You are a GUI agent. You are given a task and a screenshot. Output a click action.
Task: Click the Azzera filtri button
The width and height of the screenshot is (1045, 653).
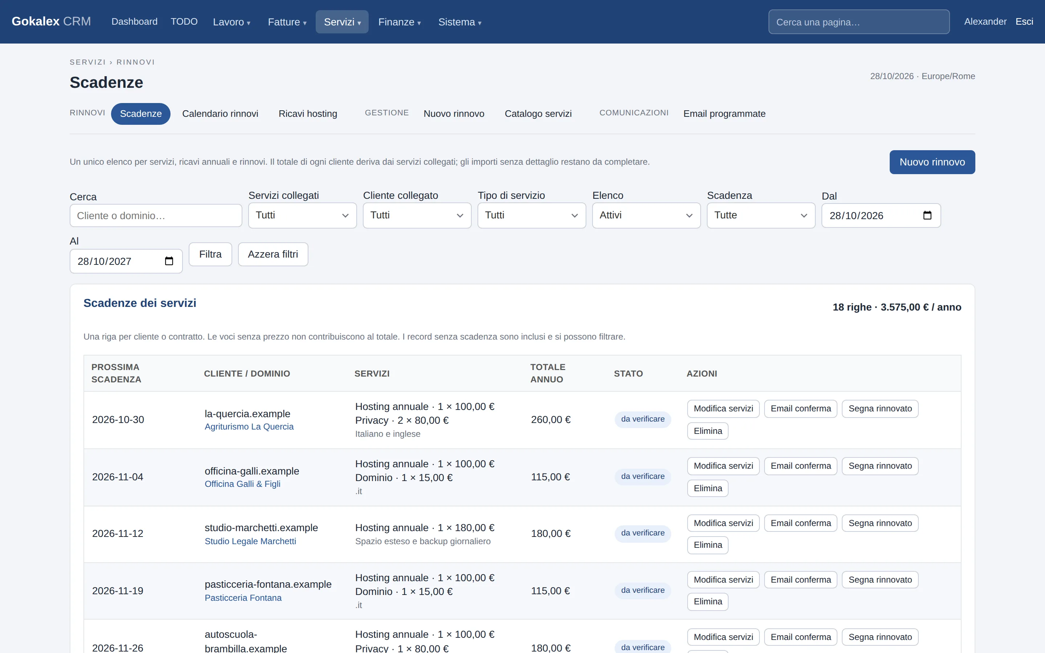pos(272,254)
